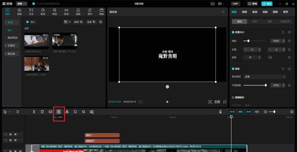The image size is (297, 152).
Task: Click the 审阅 review button
Action: (x=253, y=3)
